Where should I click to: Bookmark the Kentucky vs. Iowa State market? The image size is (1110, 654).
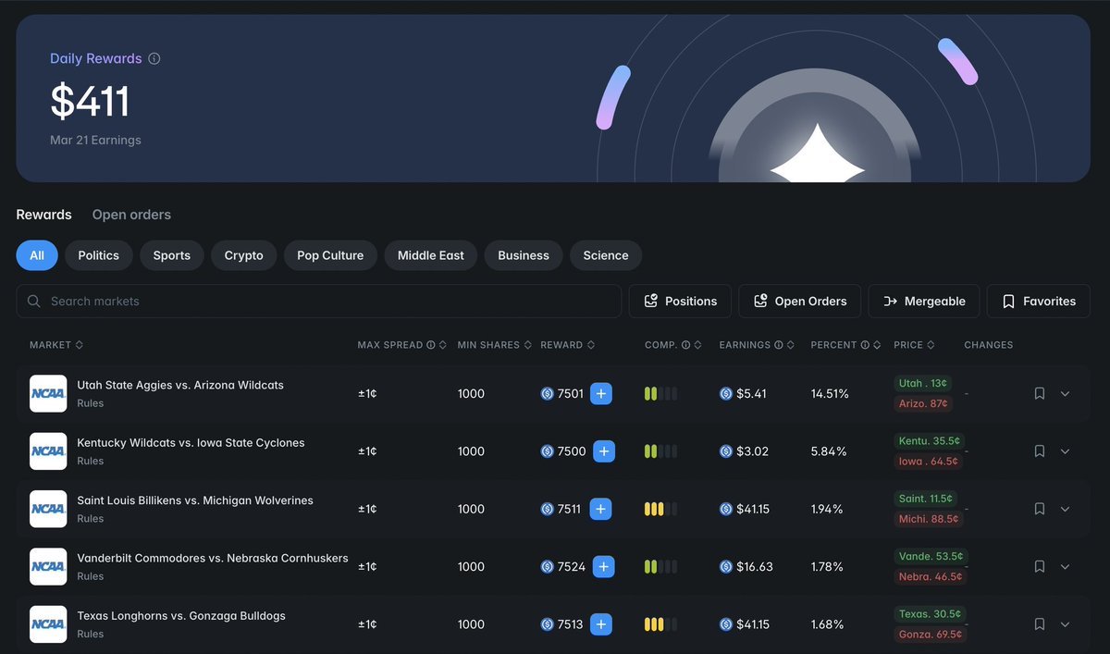coord(1040,451)
